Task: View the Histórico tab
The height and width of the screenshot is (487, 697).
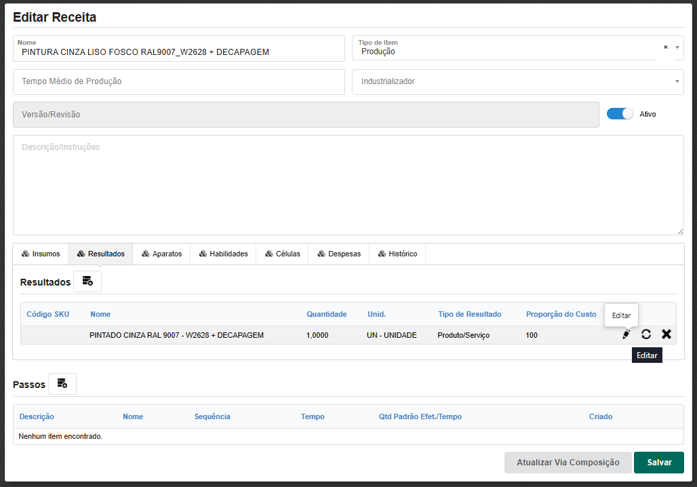Action: pyautogui.click(x=397, y=254)
